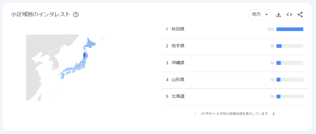Click the 北海道 interest bar showing 15
The width and height of the screenshot is (316, 134).
coord(290,97)
